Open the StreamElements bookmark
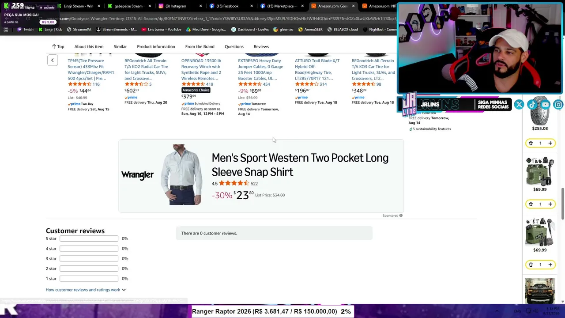The width and height of the screenshot is (565, 318). [117, 30]
